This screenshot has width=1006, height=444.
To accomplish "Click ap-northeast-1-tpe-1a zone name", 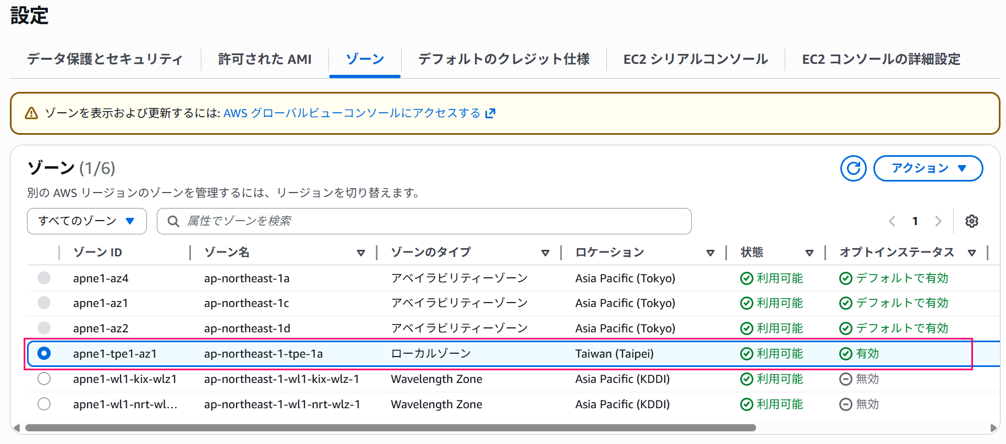I will click(x=264, y=354).
